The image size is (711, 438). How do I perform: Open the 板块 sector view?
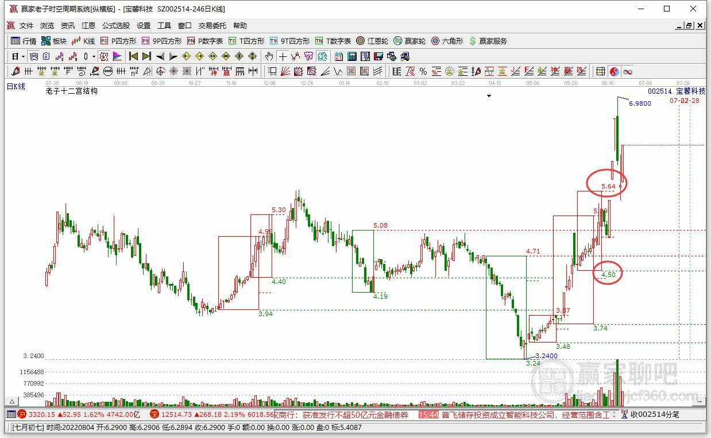(54, 41)
